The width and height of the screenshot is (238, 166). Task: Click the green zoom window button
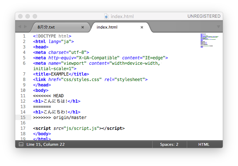(35, 16)
